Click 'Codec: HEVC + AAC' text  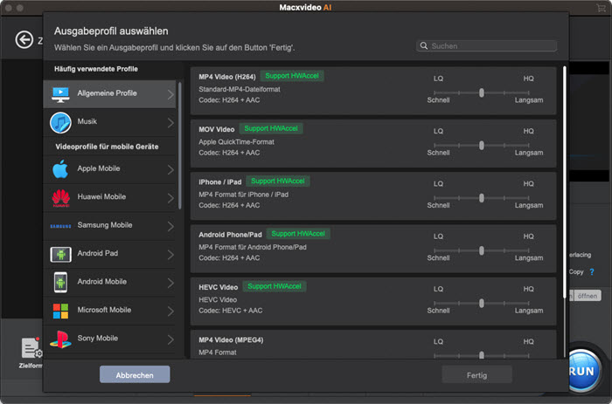pos(230,311)
